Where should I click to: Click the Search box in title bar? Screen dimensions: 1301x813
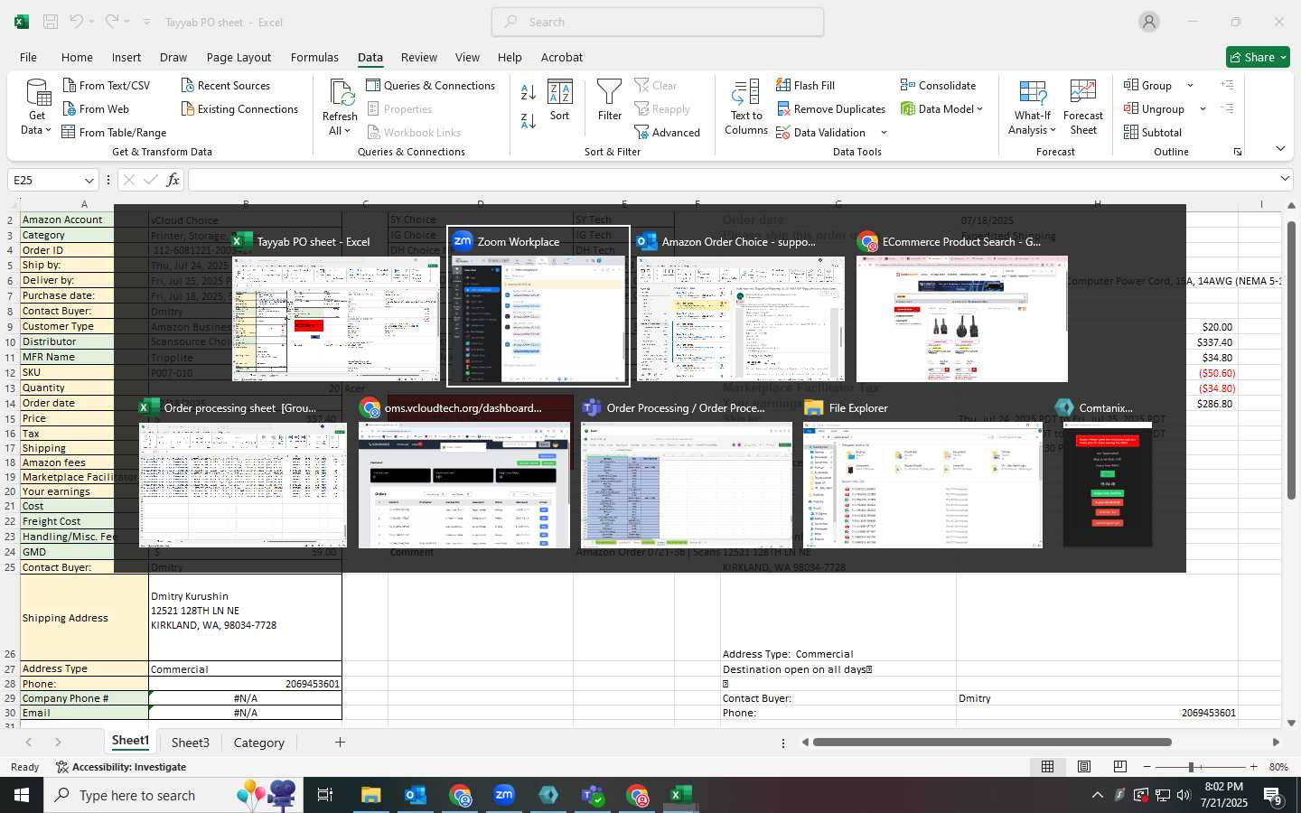tap(658, 22)
